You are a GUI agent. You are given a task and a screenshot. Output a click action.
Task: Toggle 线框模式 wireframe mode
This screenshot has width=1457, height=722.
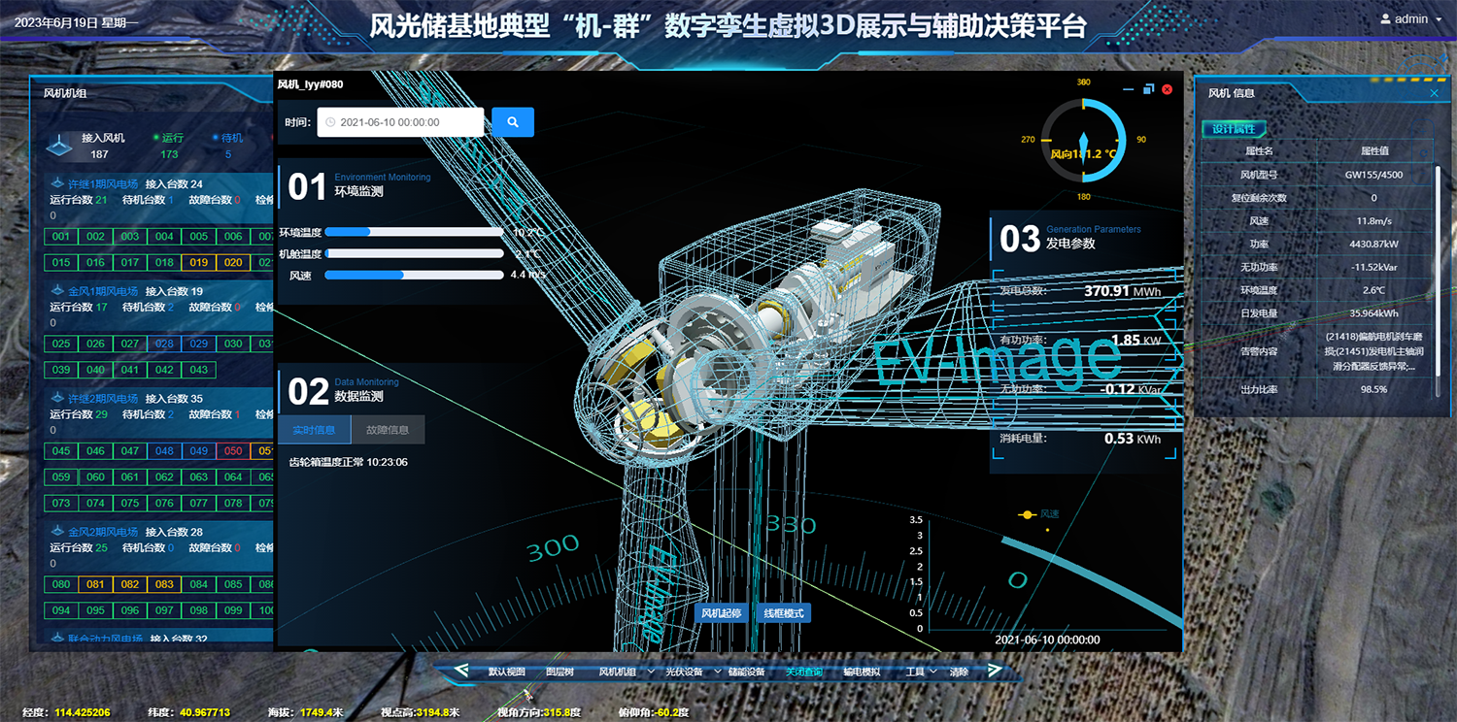782,613
